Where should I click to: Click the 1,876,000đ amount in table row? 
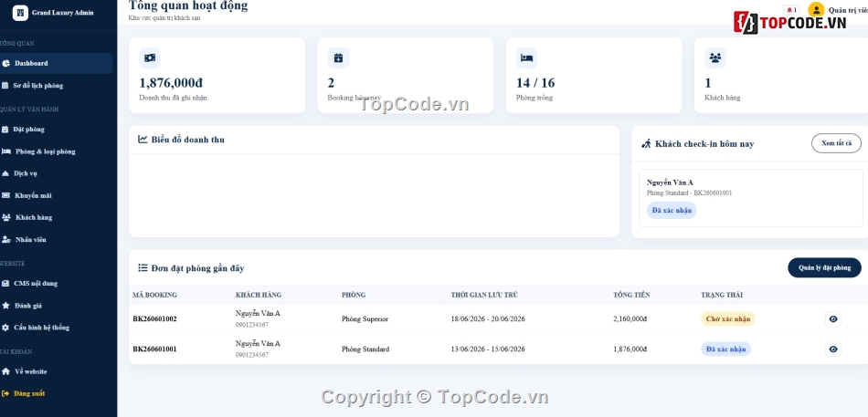click(x=630, y=349)
